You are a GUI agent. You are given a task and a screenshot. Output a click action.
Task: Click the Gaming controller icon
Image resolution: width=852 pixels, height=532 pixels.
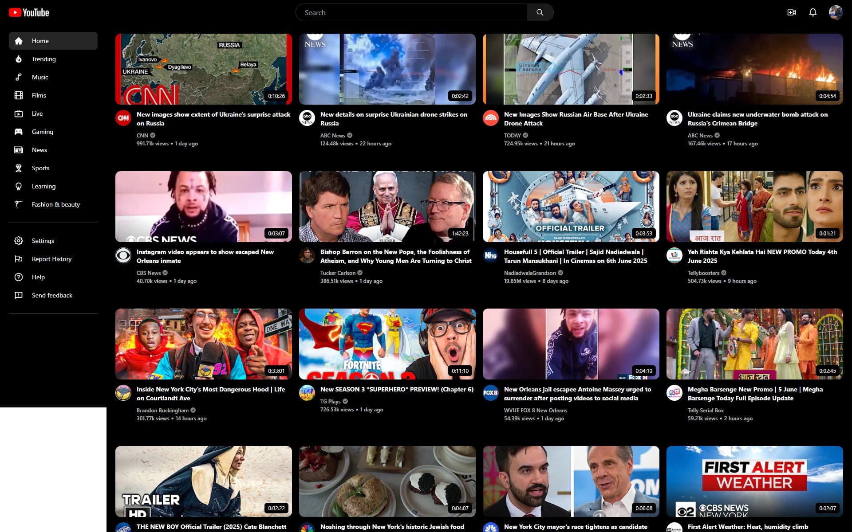click(x=19, y=132)
